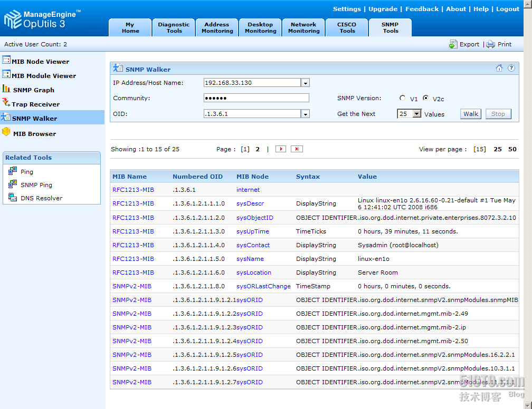Jump to last page icon
This screenshot has height=409, width=532.
tap(297, 149)
